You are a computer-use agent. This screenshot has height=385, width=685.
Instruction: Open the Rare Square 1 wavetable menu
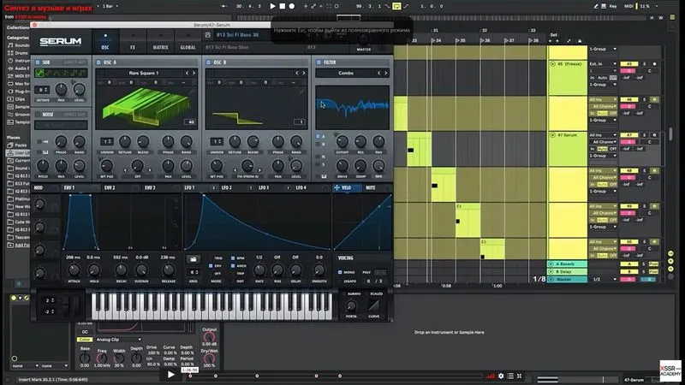click(x=143, y=73)
